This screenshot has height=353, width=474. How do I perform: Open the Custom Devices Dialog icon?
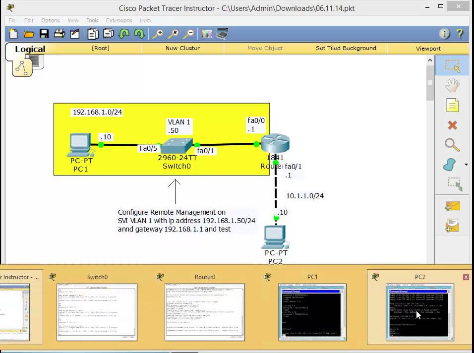pos(222,34)
